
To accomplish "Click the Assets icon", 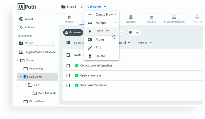I will [152, 17].
